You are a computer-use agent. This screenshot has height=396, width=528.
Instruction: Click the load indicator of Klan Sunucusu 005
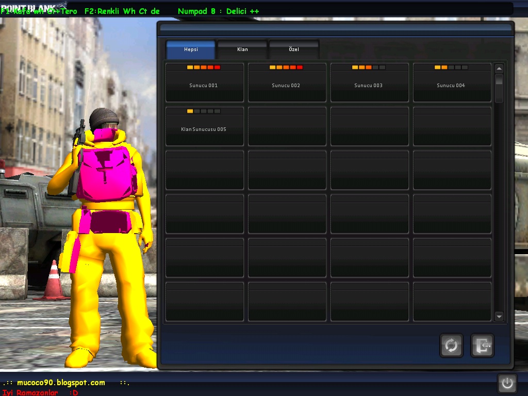[203, 111]
